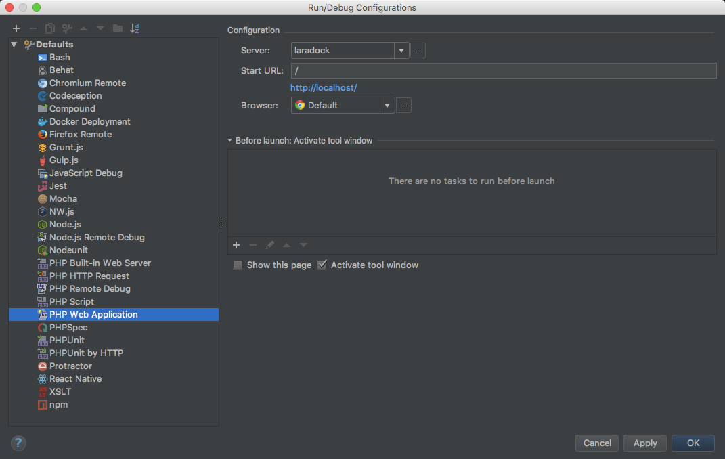This screenshot has height=459, width=725.
Task: Click the create folder toolbar icon
Action: point(118,28)
